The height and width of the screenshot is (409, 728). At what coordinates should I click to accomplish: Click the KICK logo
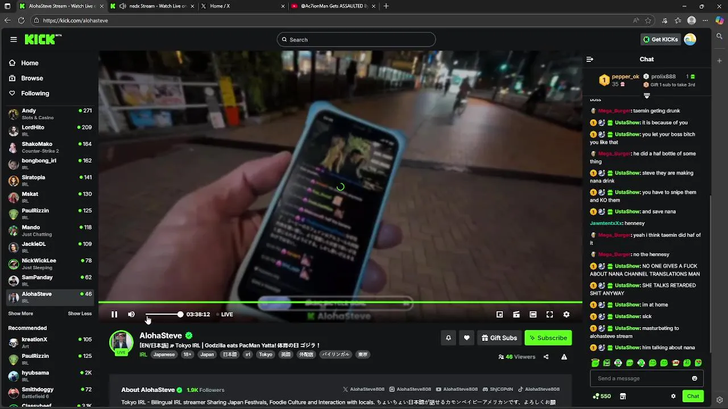tap(43, 39)
